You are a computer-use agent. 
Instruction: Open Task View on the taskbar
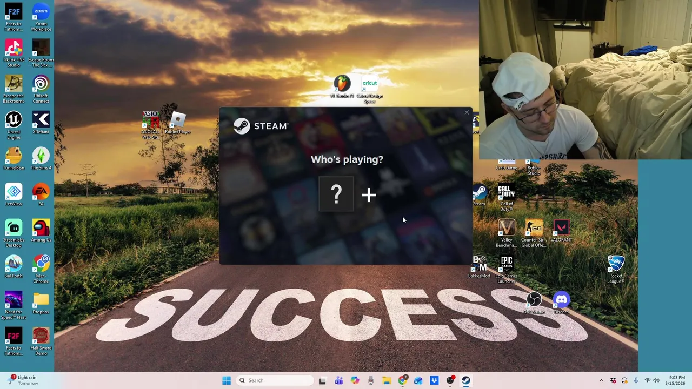tap(322, 380)
